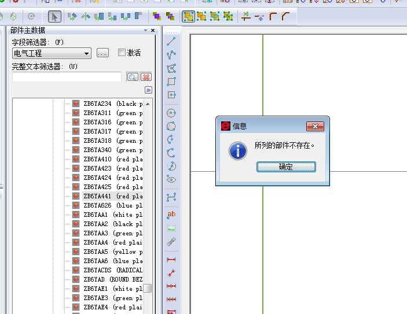This screenshot has height=314, width=407.
Task: Select the Insert image tool
Action: tap(171, 228)
